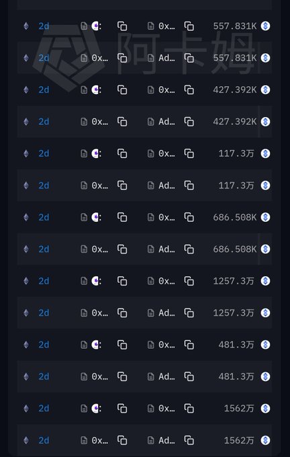Image resolution: width=290 pixels, height=457 pixels.
Task: Click Ethereum chain icon in first 1257.3万 row
Action: point(26,281)
